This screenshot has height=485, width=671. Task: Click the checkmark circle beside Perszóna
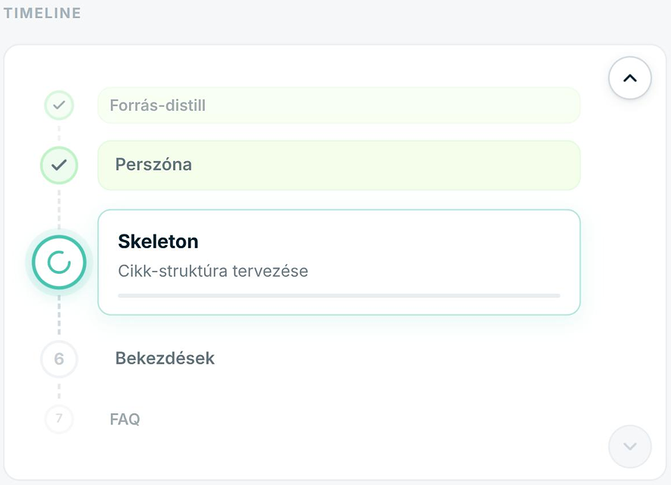(59, 165)
